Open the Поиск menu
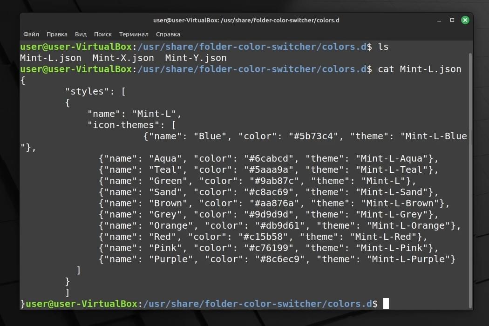Image resolution: width=489 pixels, height=326 pixels. (102, 34)
